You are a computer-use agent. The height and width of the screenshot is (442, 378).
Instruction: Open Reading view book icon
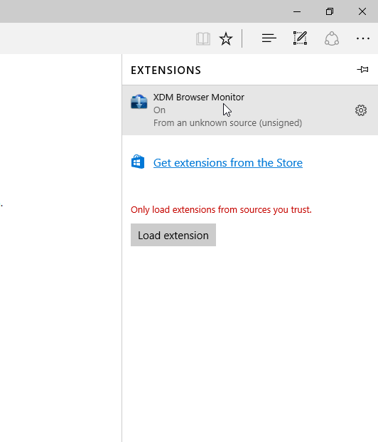[x=203, y=38]
